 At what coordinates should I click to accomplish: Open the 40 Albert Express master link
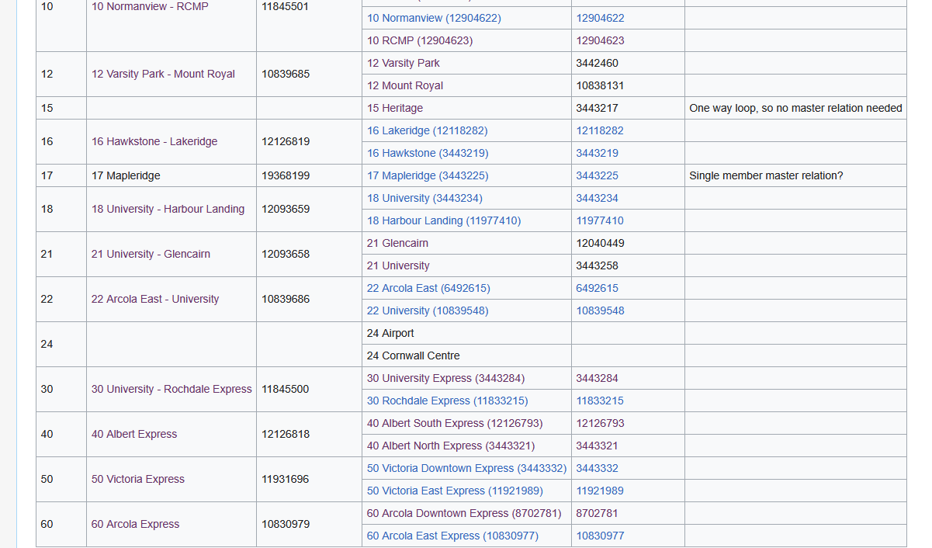click(133, 434)
